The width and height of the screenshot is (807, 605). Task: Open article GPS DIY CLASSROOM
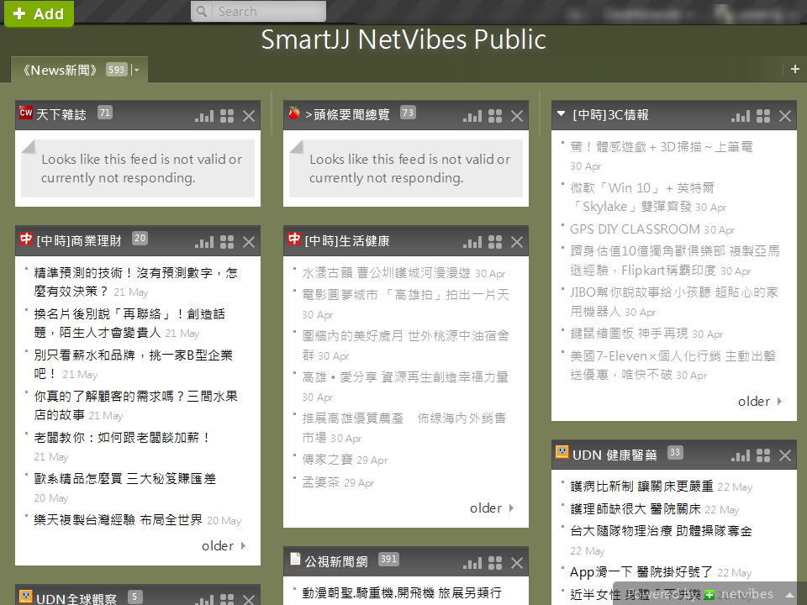(x=635, y=229)
